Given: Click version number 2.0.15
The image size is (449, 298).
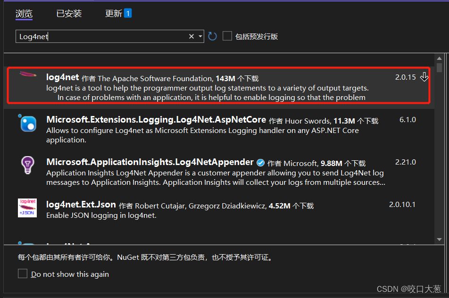Looking at the screenshot, I should [405, 77].
